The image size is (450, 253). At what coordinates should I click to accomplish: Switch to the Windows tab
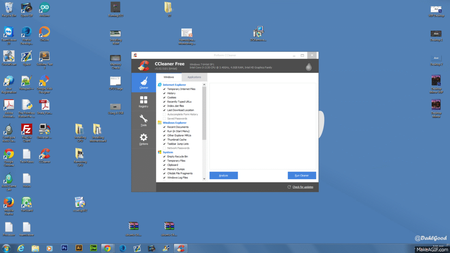point(169,77)
